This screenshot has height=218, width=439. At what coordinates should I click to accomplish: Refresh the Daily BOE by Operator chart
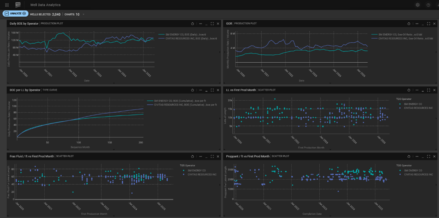[192, 24]
